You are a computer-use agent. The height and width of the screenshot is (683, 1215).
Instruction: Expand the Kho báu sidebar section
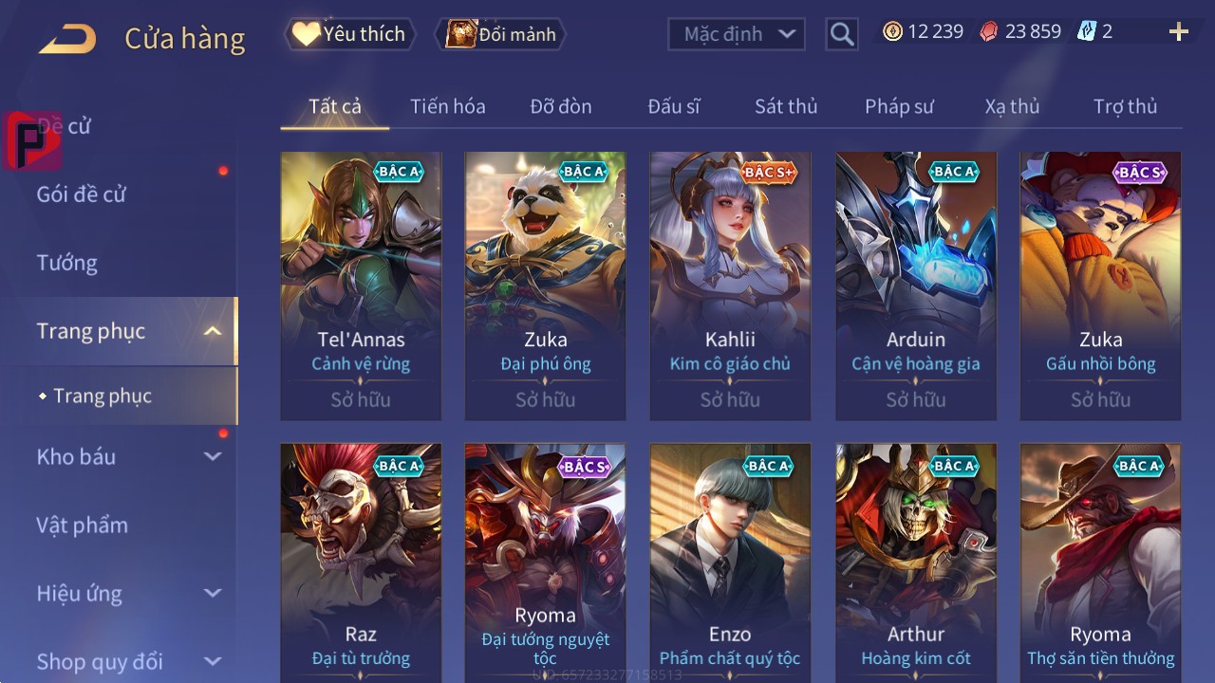coord(214,456)
